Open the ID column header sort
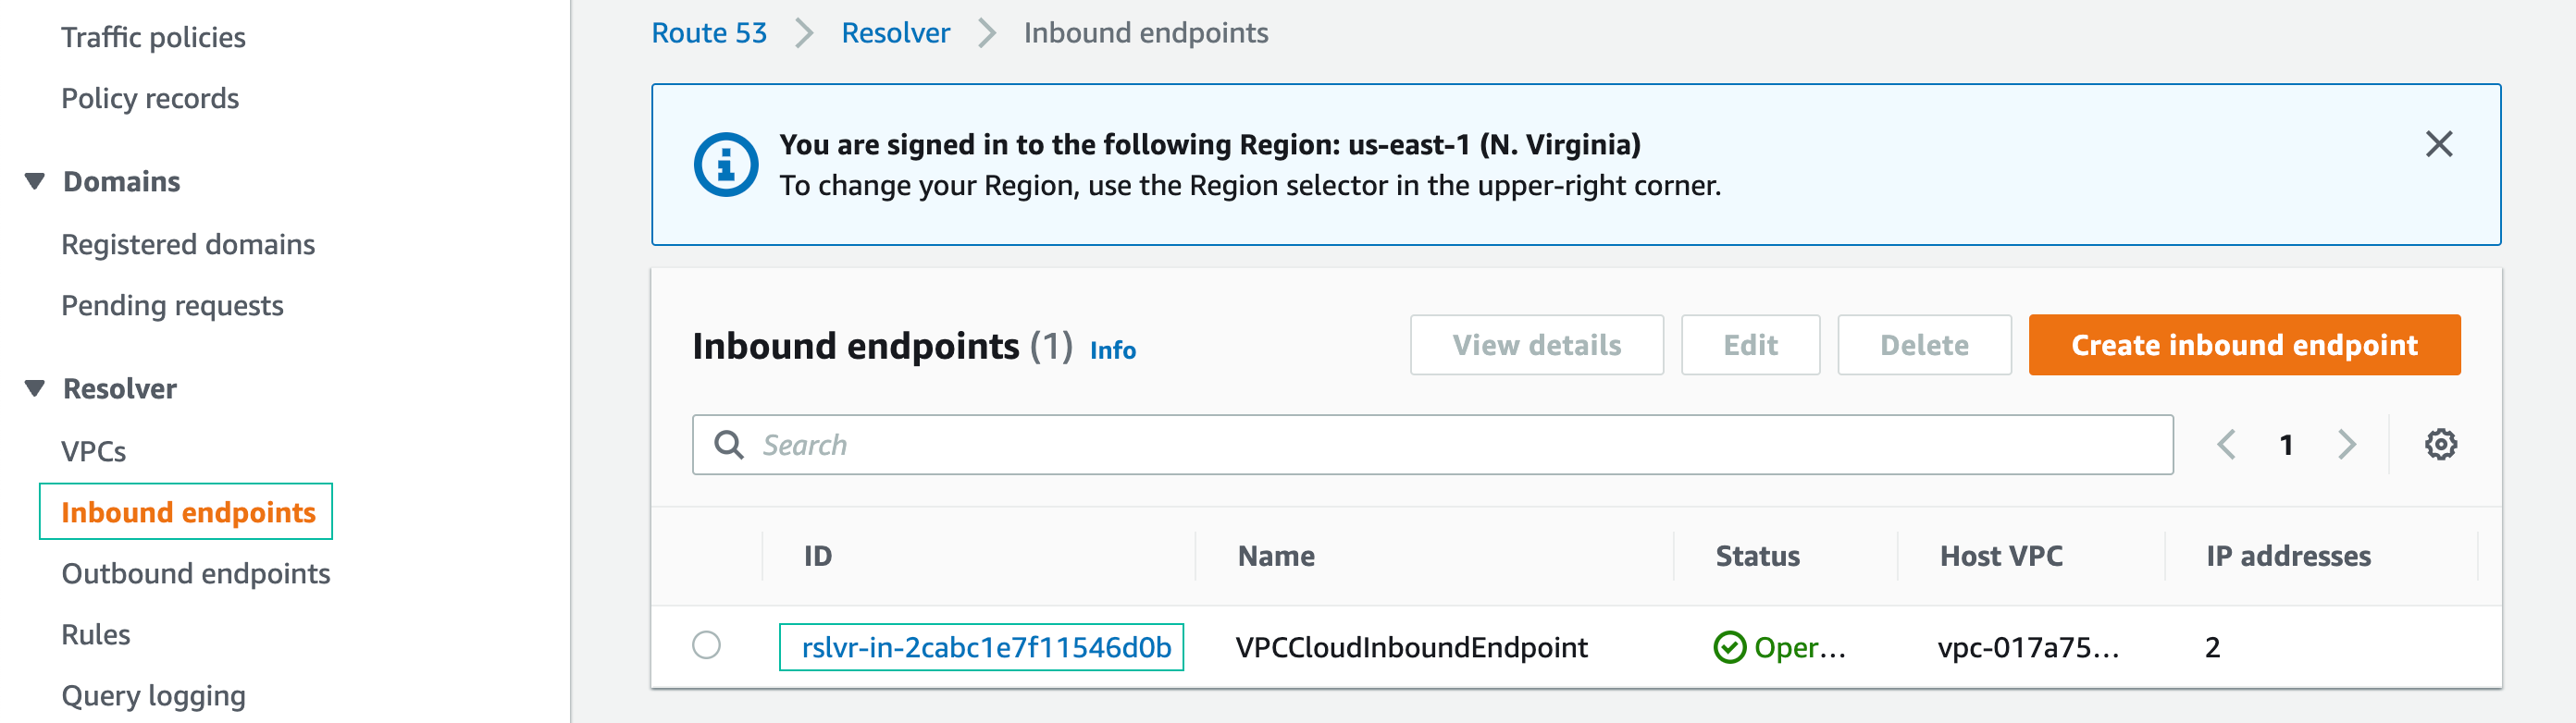The width and height of the screenshot is (2576, 723). 818,557
